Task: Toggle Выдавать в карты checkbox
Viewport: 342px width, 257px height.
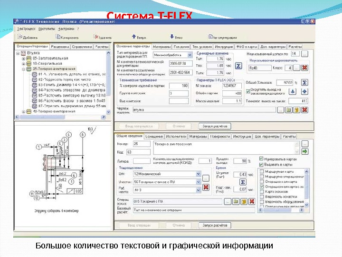Action: coord(261,164)
